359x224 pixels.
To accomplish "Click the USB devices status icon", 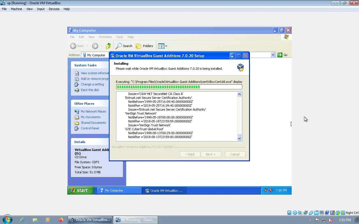I will (311, 213).
